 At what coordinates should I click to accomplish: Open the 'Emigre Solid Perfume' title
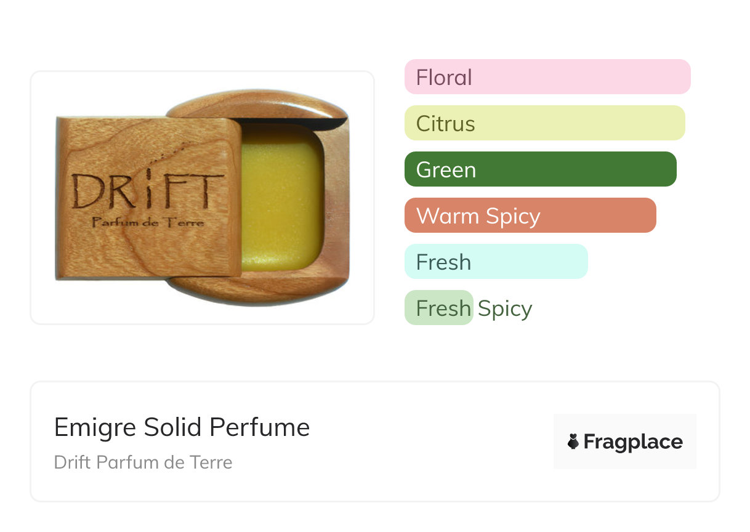click(x=182, y=427)
